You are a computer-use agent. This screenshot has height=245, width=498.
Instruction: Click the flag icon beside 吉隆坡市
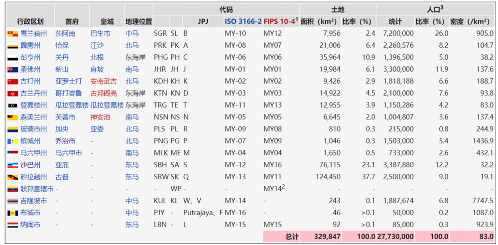coord(13,201)
